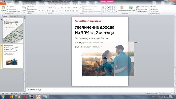Select the oval shape in the shapes gallery

coord(112,7)
